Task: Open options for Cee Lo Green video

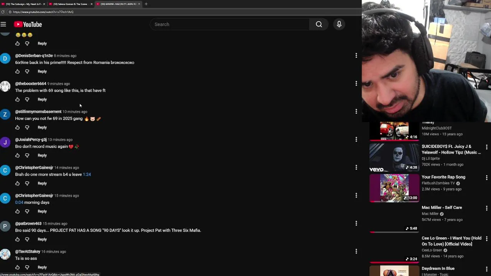Action: (486, 239)
